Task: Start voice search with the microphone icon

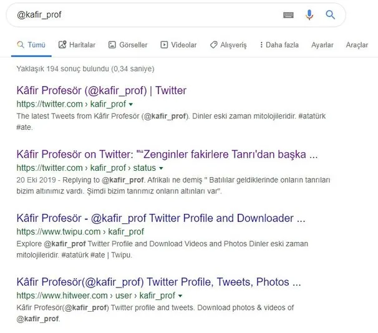Action: tap(309, 15)
